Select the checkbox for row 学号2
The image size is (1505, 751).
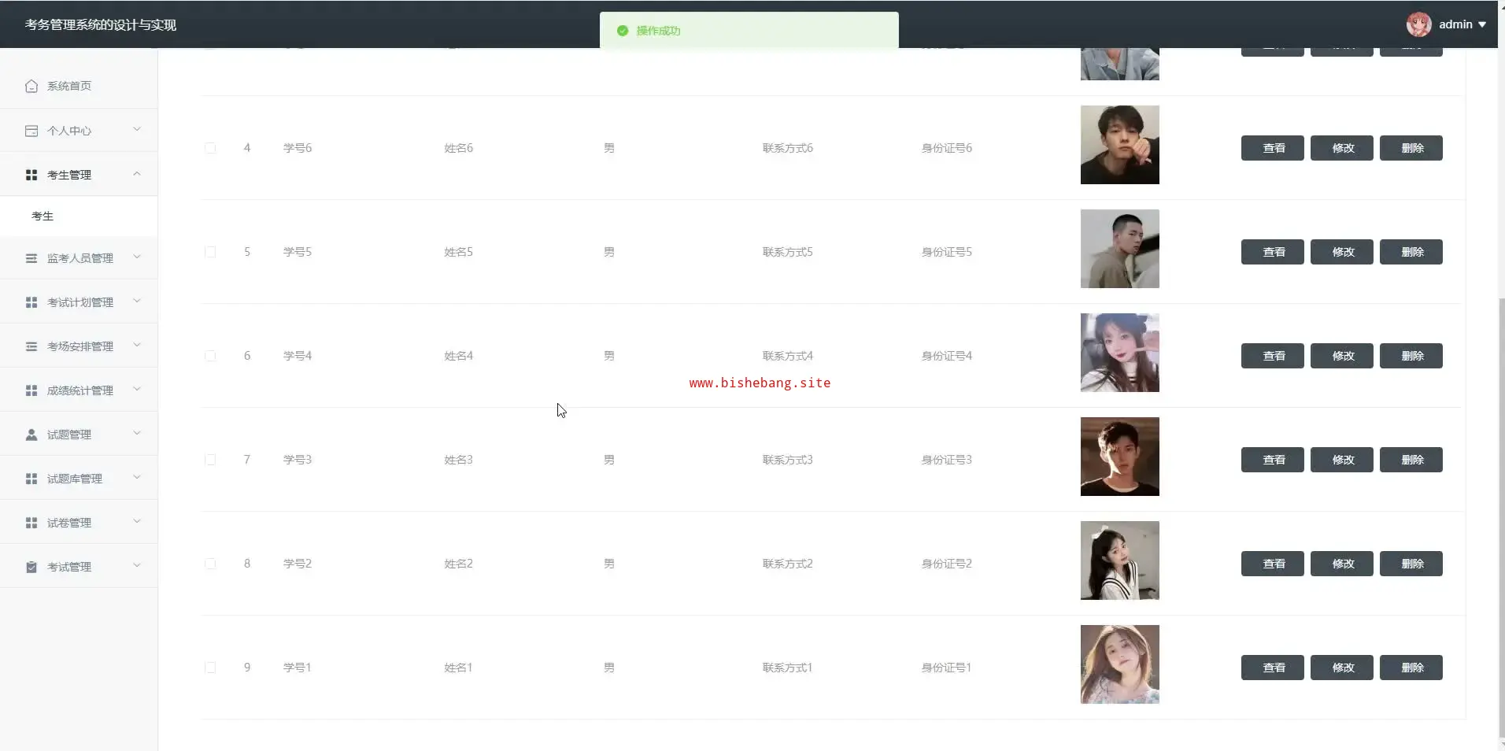click(210, 564)
